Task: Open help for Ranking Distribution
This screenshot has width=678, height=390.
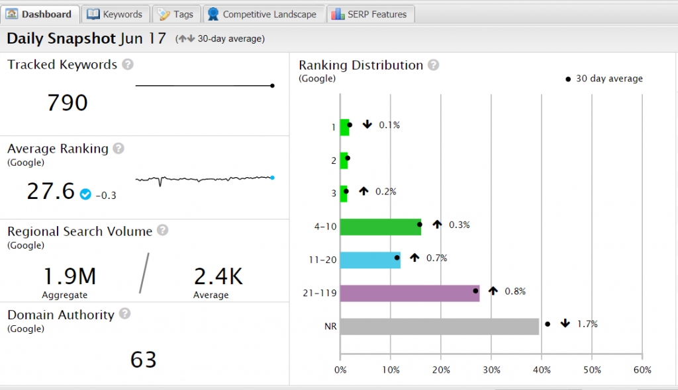Action: (433, 65)
